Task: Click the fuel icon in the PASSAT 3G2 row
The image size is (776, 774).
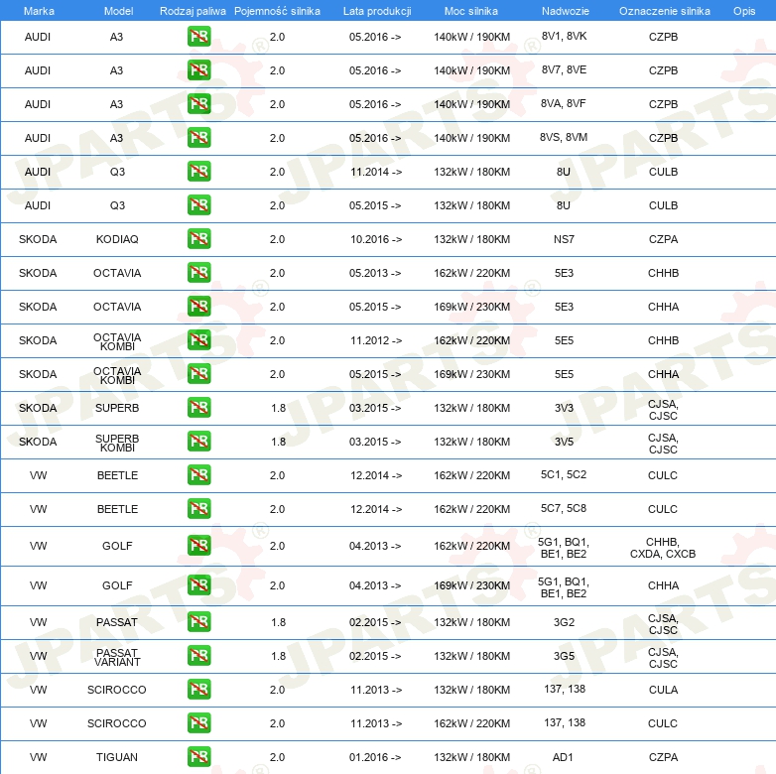Action: [x=198, y=621]
